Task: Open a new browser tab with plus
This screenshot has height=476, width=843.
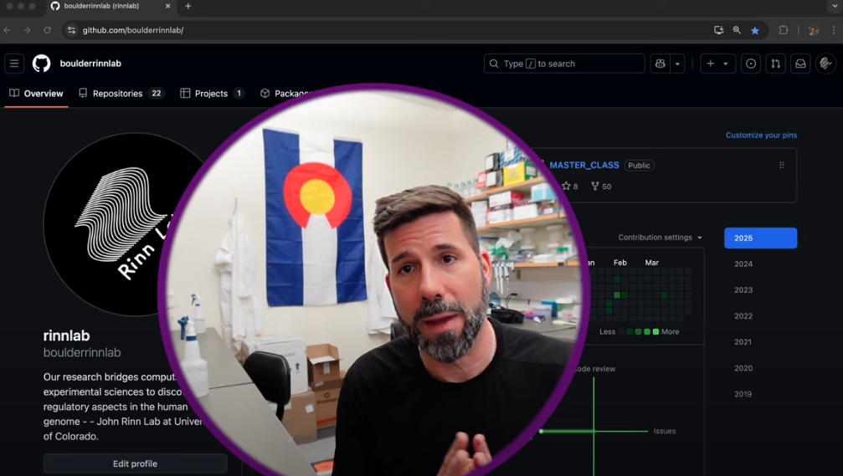Action: pyautogui.click(x=188, y=6)
